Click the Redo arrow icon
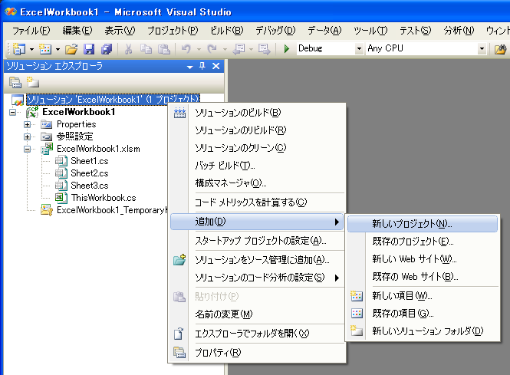Viewport: 510px width, 375px height. coord(212,49)
